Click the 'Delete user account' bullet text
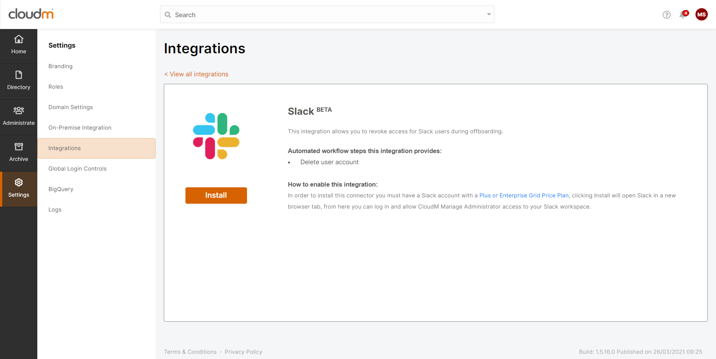The height and width of the screenshot is (359, 716). 329,162
